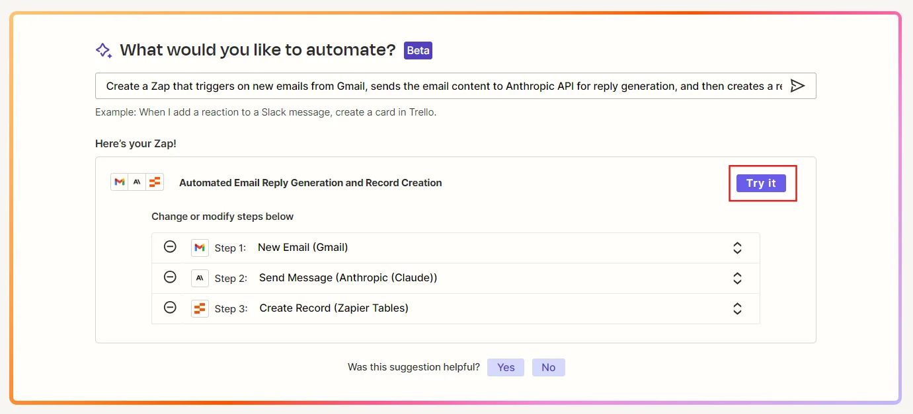Click the "New Email (Gmail)" step text
The height and width of the screenshot is (414, 913).
tap(303, 247)
